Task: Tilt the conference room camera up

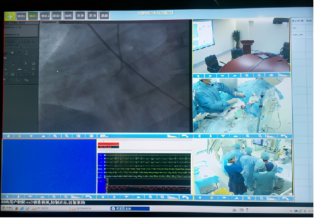Action: click(x=235, y=76)
